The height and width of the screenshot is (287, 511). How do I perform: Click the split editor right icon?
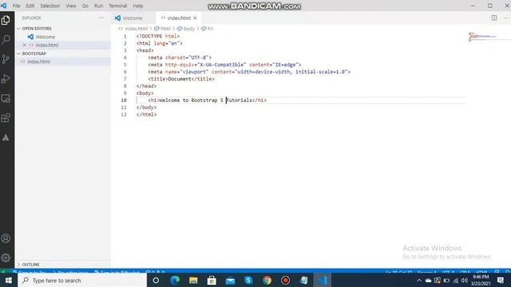pos(494,18)
